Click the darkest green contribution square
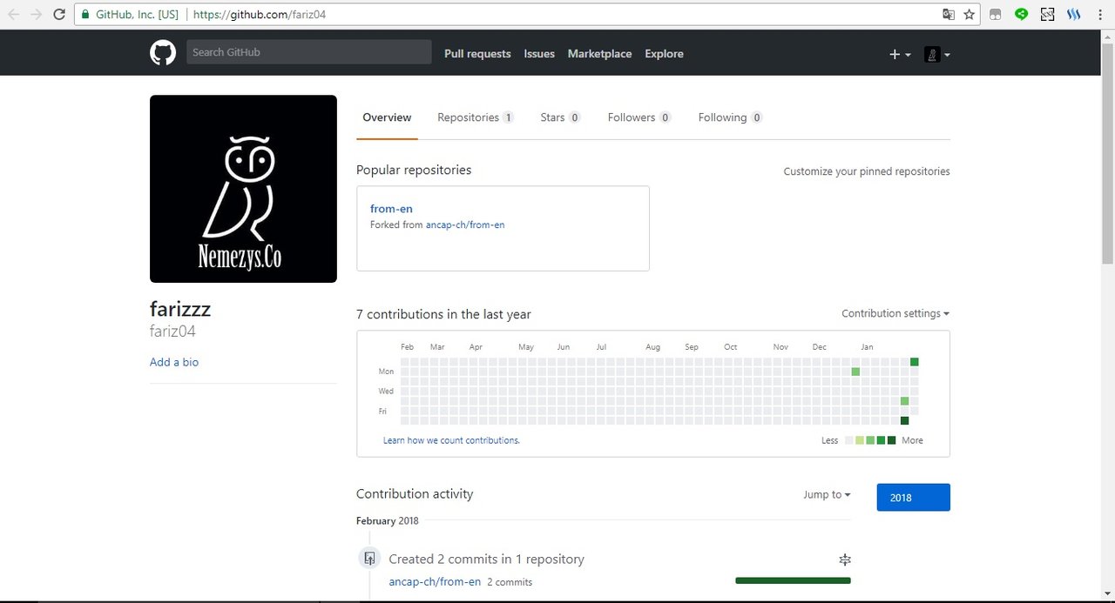The image size is (1115, 603). (x=904, y=421)
